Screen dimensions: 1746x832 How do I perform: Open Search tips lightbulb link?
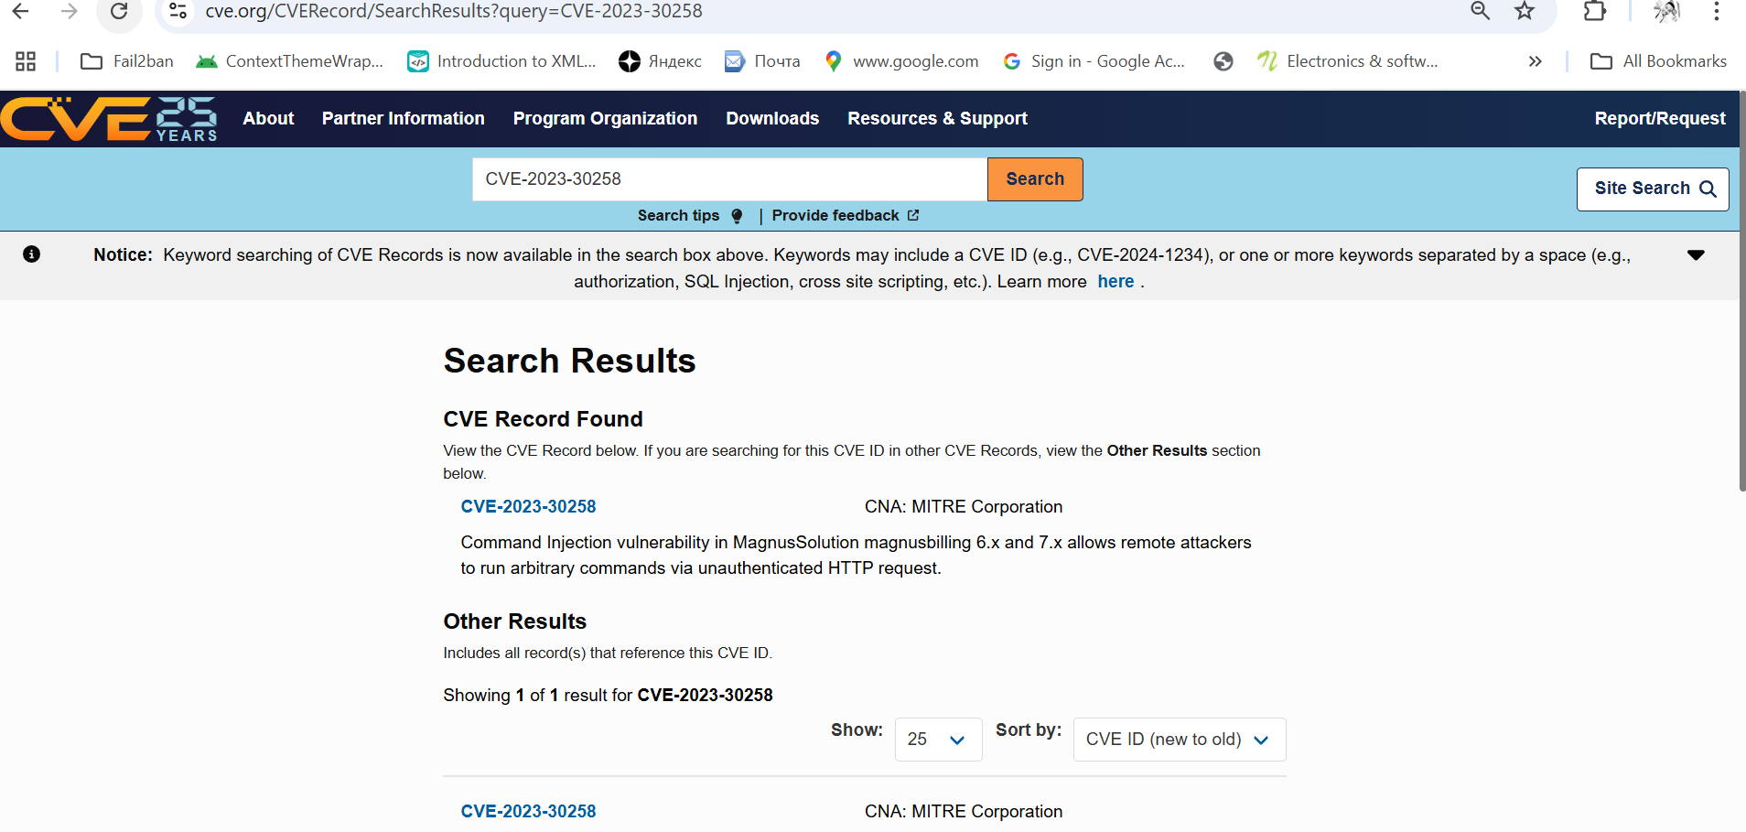point(691,215)
